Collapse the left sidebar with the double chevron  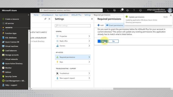[29, 15]
